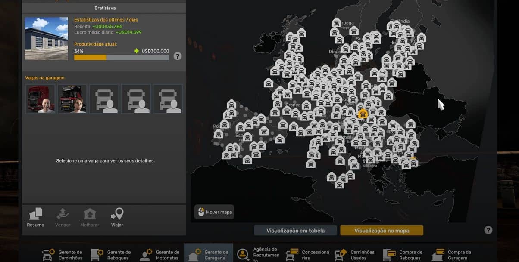Open the productivity help question mark

177,56
